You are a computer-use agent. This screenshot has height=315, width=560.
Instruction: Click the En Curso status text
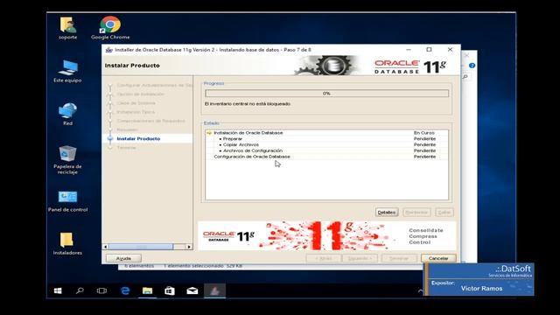point(423,133)
